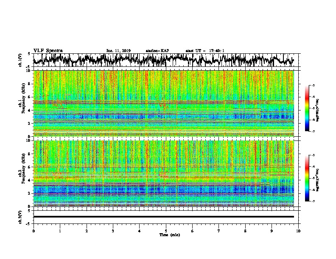Click time axis tick label 1

60,231
